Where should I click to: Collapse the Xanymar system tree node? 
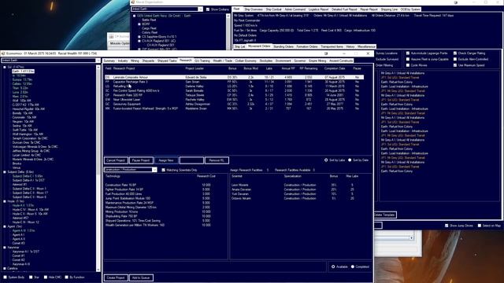coord(5,248)
